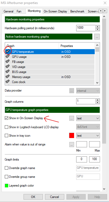Open the alarm options ellipsis button
Screen dimensions: 109x202
click(x=72, y=144)
